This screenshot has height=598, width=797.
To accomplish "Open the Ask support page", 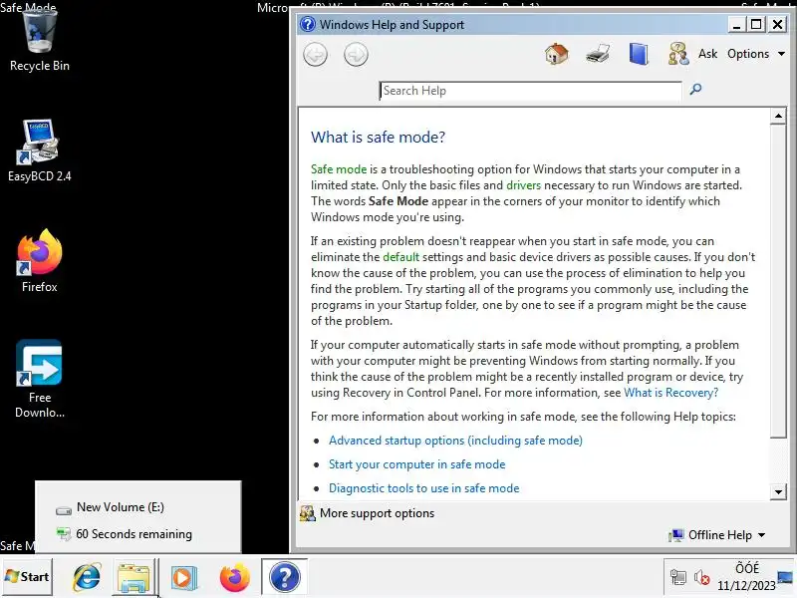I will (x=707, y=54).
